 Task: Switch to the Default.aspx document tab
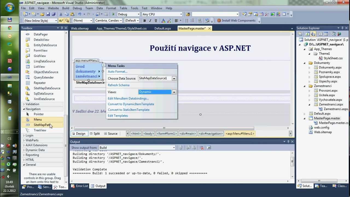[x=163, y=28]
